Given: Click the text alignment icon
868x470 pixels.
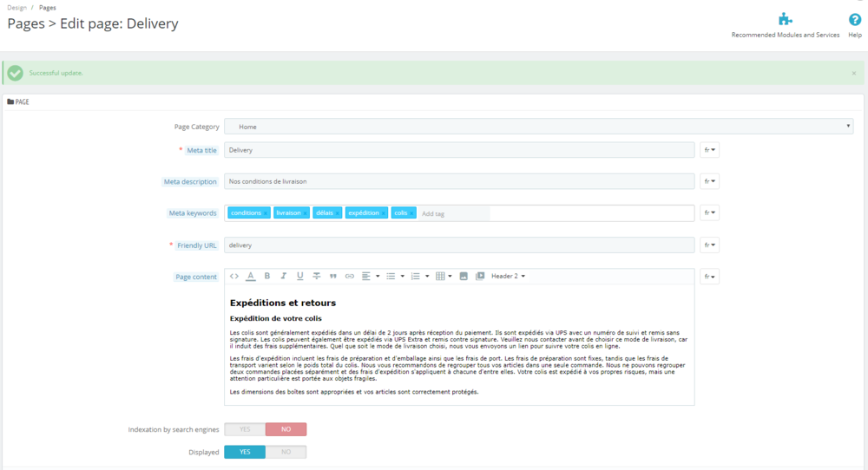Looking at the screenshot, I should tap(366, 276).
